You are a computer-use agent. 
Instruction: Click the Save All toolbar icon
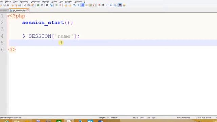point(8,5)
